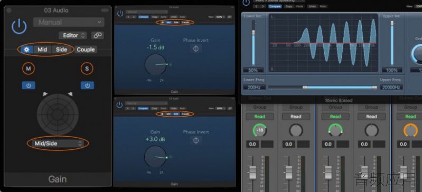Click the gear icon in the -1.5 dB Gain window
This screenshot has height=192, width=422.
[x=163, y=22]
